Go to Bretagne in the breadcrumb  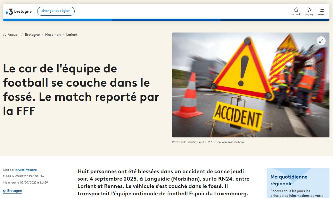(x=32, y=35)
